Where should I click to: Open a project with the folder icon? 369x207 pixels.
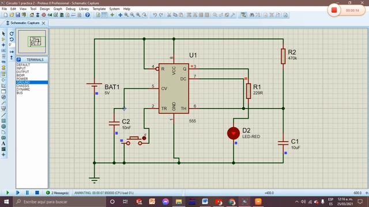[12, 15]
